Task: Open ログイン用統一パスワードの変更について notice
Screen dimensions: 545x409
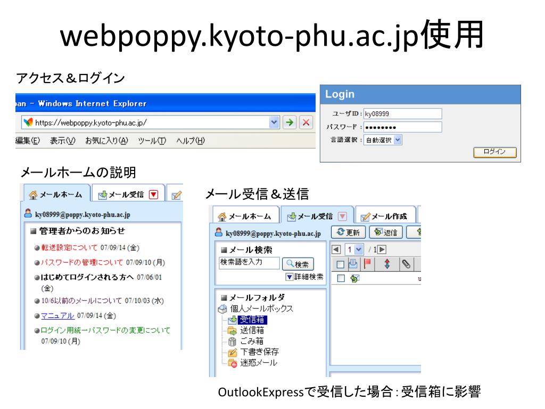Action: click(x=106, y=330)
